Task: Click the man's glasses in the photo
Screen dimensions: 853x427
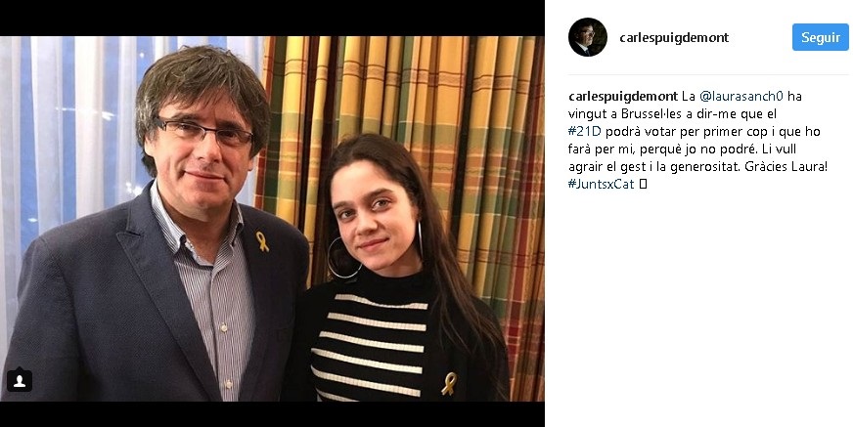Action: click(x=205, y=131)
